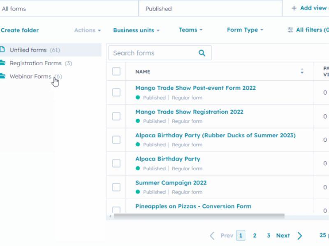Tick the Pineapples on Pizzas Conversion Form checkbox
The width and height of the screenshot is (329, 246).
click(x=116, y=210)
